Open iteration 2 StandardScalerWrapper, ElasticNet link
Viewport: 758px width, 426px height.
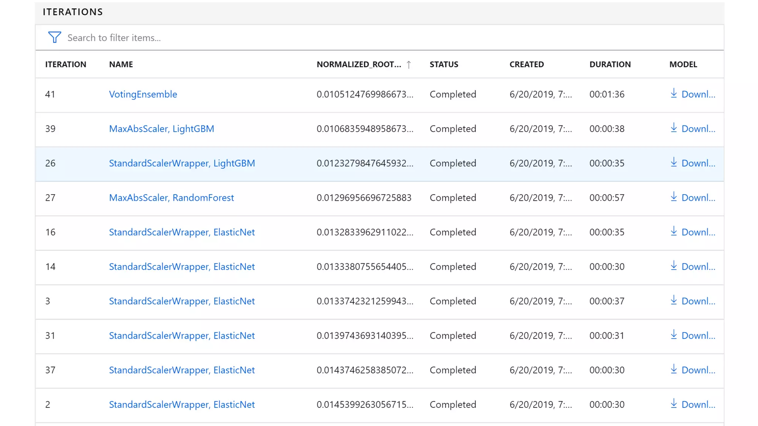182,405
